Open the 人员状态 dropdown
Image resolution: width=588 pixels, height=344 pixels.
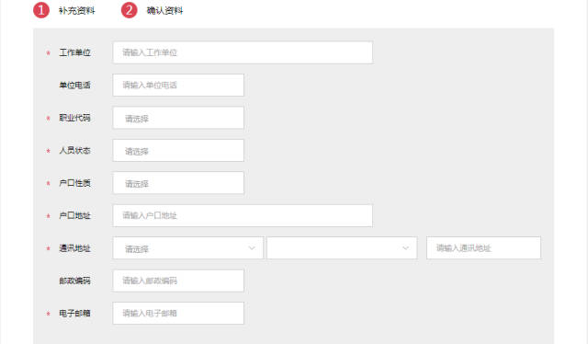tap(178, 151)
